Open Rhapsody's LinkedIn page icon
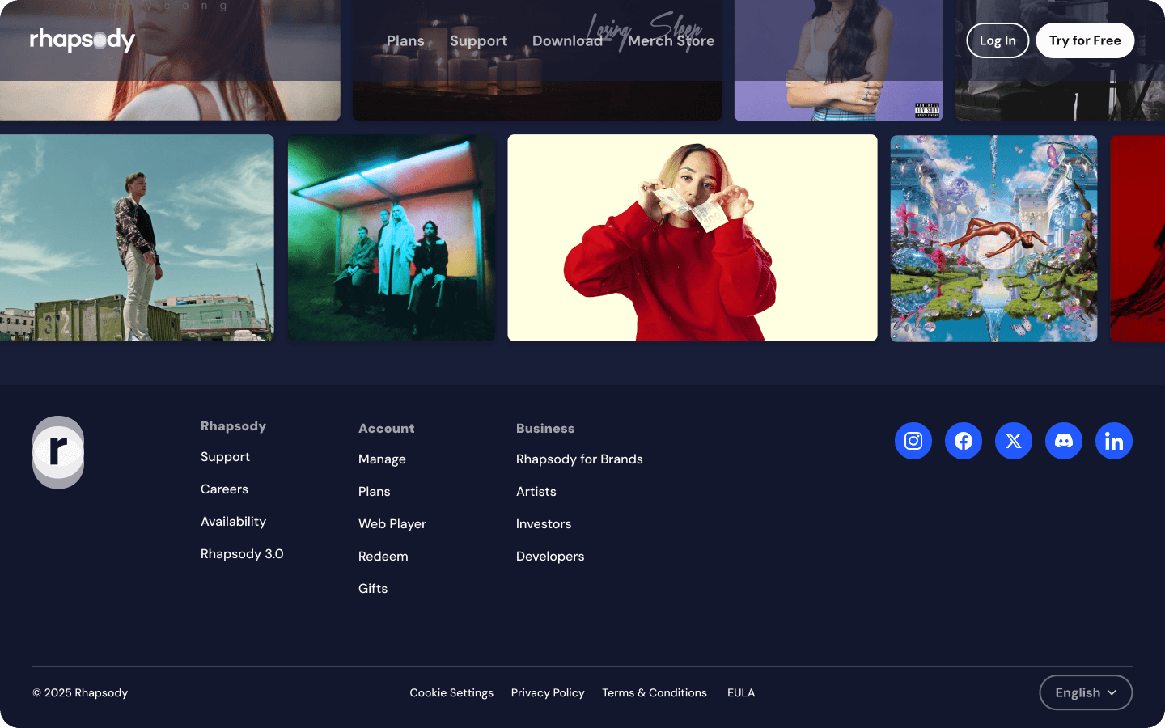 [1114, 441]
